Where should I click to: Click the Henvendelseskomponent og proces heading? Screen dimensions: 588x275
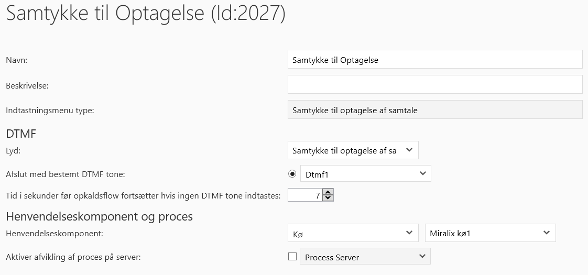coord(99,216)
